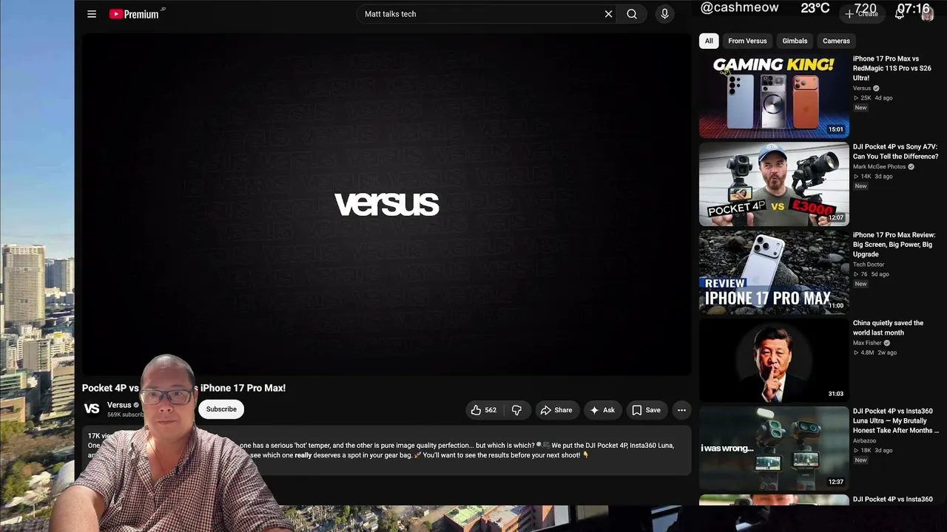This screenshot has height=532, width=947.
Task: Switch to the Cameras chip
Action: pyautogui.click(x=836, y=41)
